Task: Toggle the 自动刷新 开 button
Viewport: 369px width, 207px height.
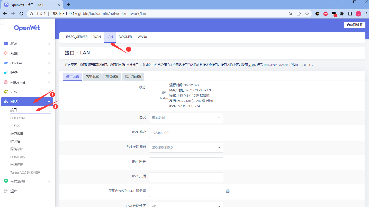Action: pos(355,25)
